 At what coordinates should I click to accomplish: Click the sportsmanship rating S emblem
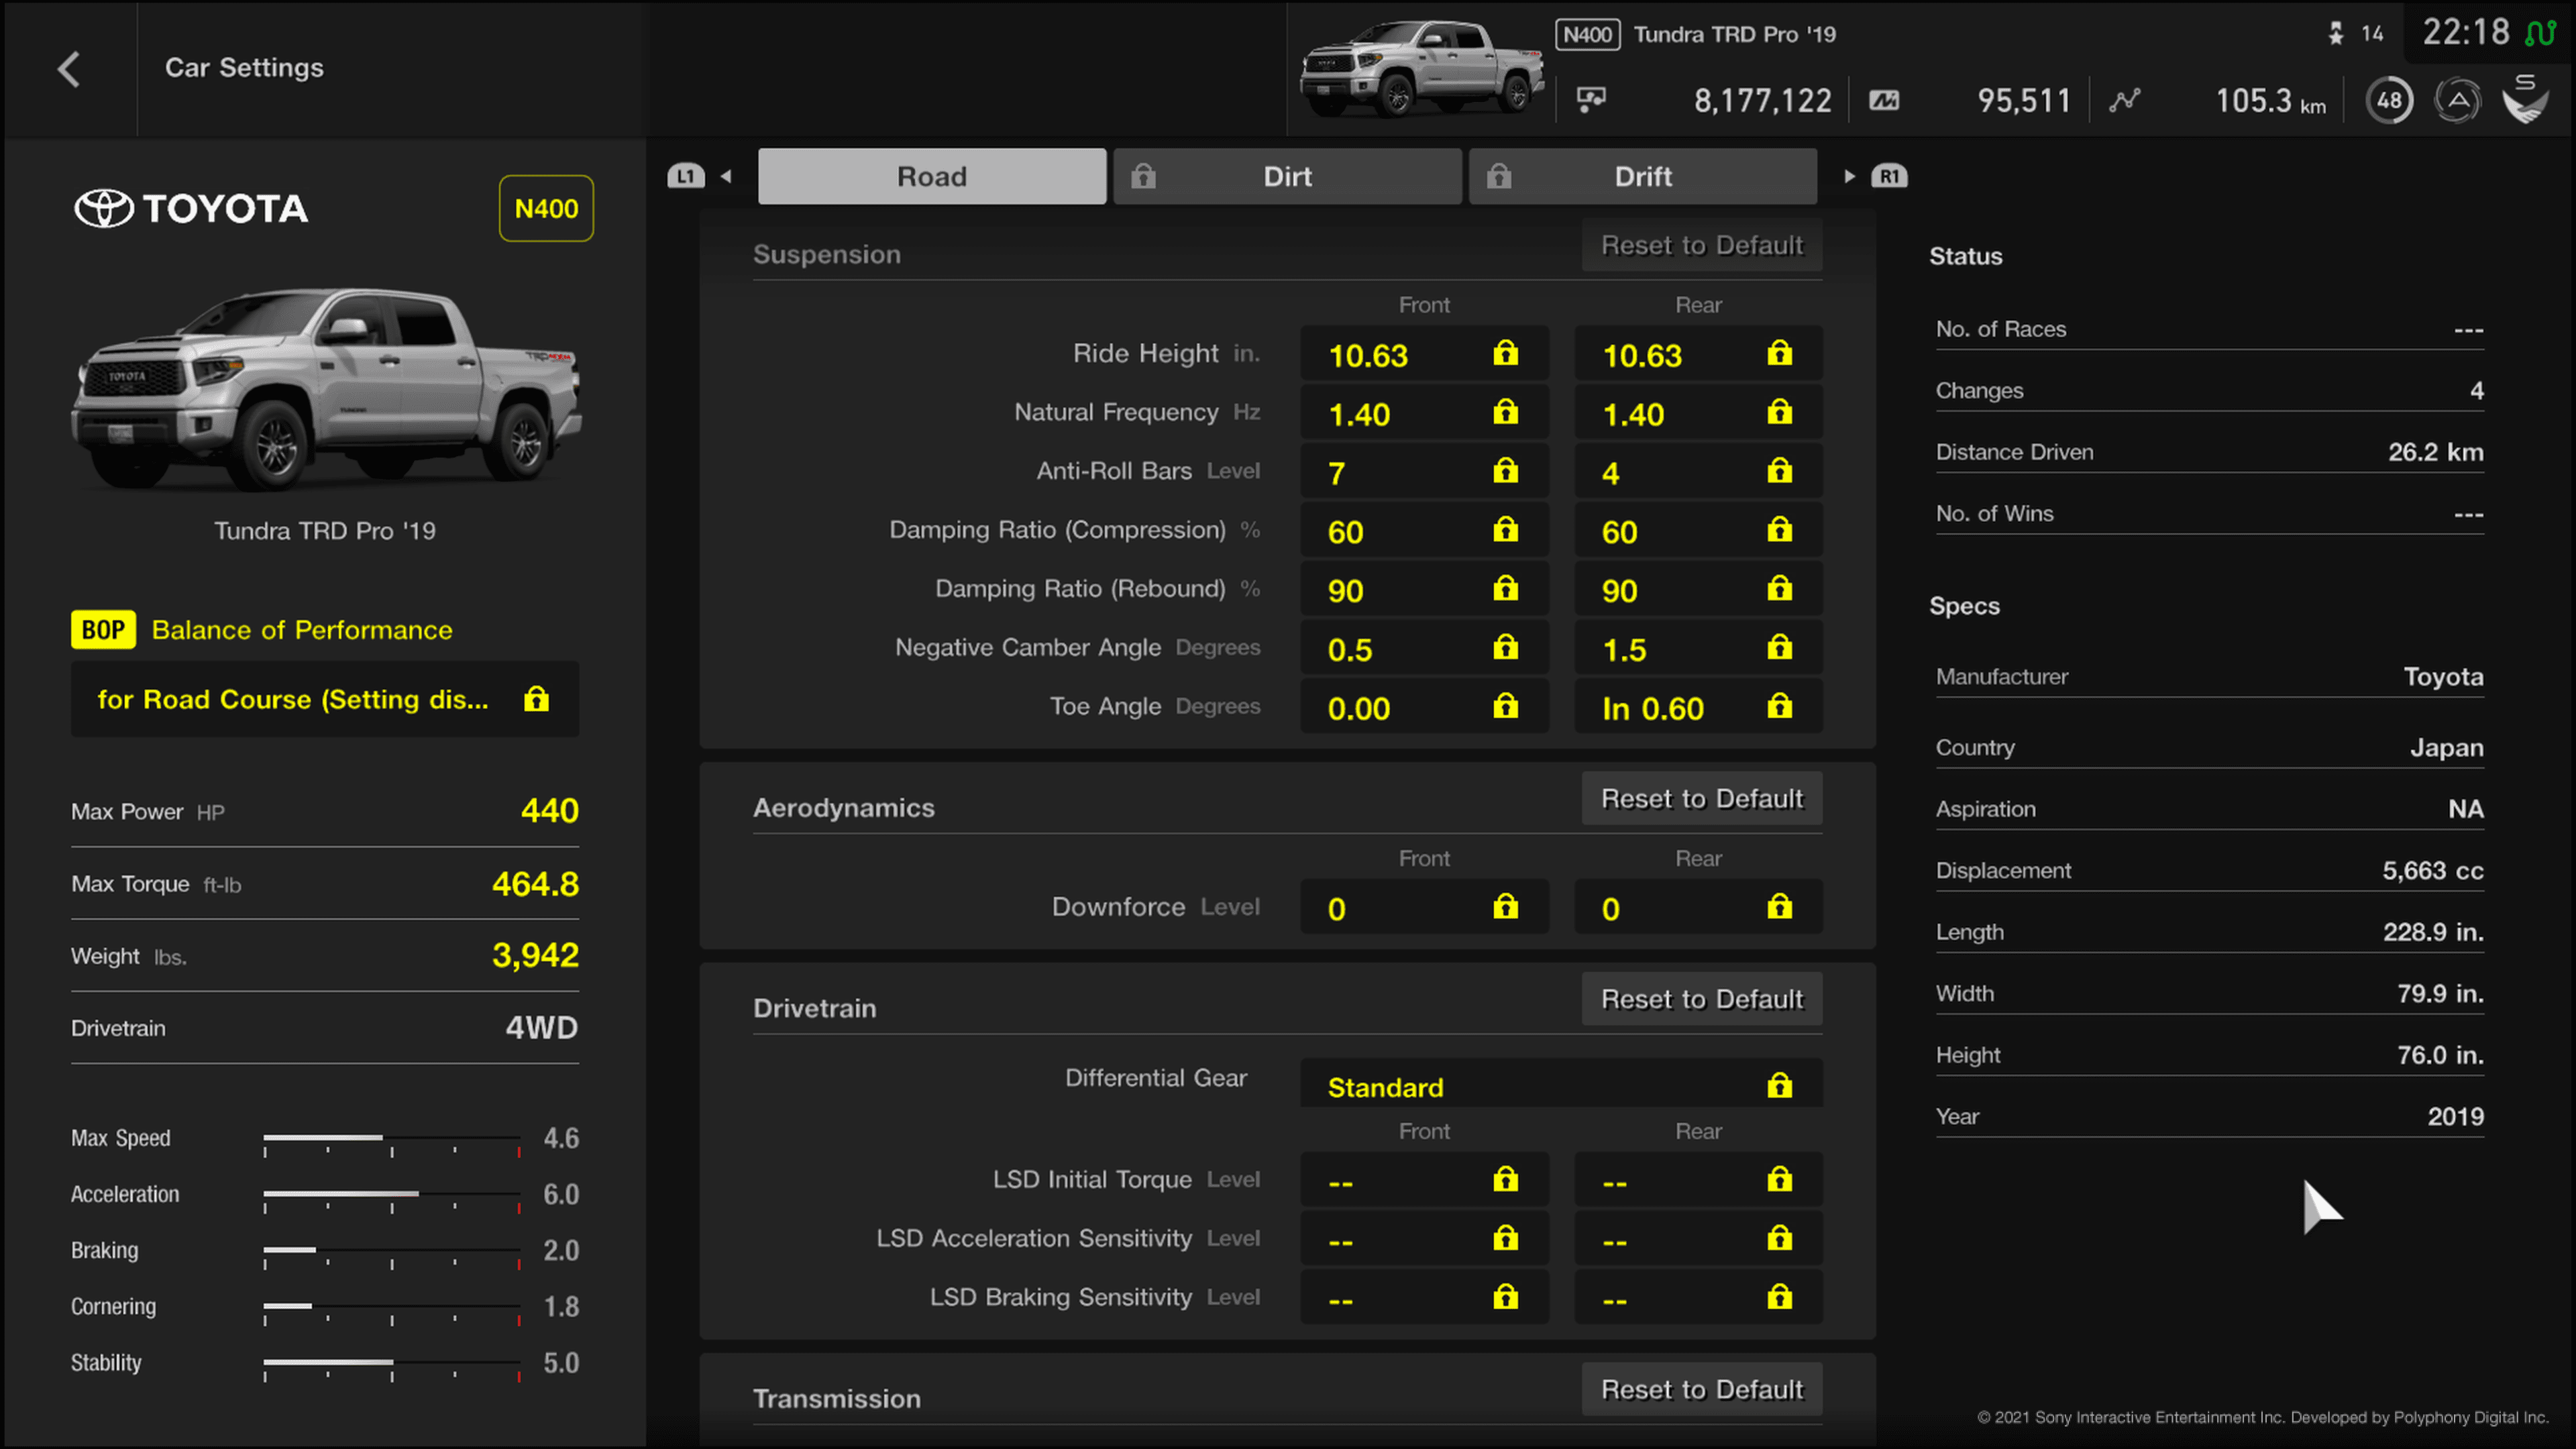pyautogui.click(x=2525, y=98)
